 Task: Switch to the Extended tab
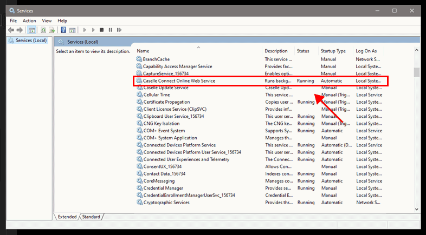67,217
